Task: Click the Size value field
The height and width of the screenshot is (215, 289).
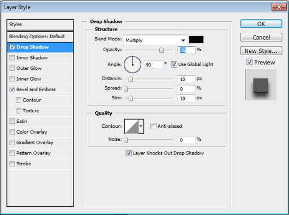Action: 186,98
